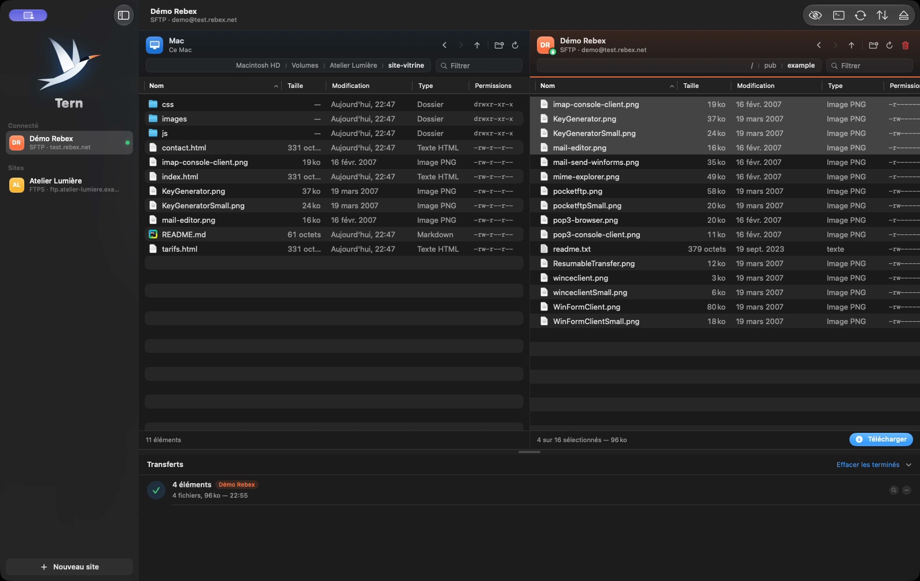920x581 pixels.
Task: Open the images folder in the Mac pane
Action: (334, 119)
